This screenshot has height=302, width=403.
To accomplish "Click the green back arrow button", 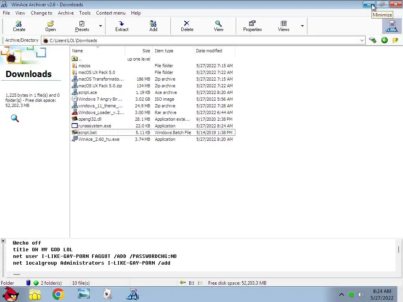I will [x=384, y=40].
